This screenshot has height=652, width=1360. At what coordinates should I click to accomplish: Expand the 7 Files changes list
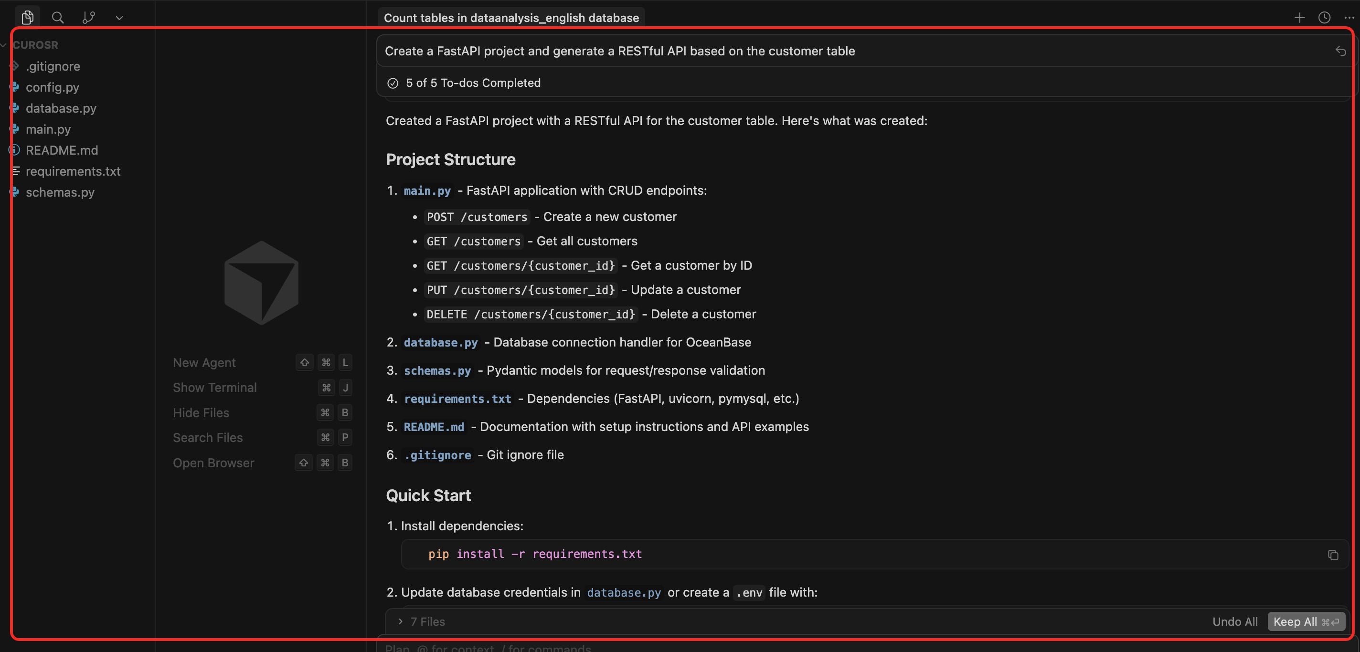(x=421, y=621)
